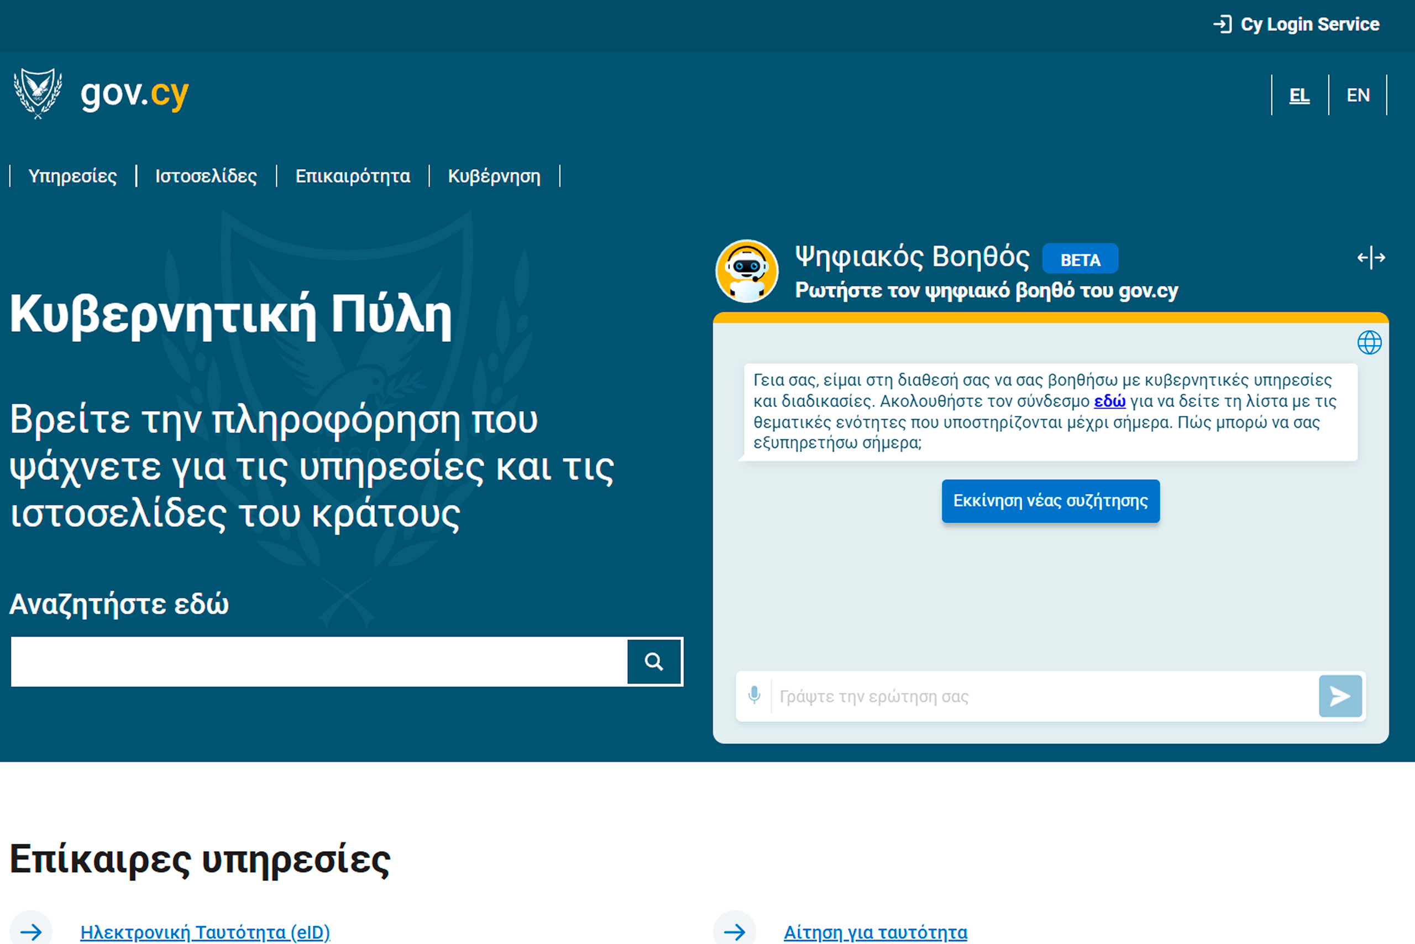
Task: Open the Επικαιρότητα menu item
Action: pyautogui.click(x=353, y=176)
